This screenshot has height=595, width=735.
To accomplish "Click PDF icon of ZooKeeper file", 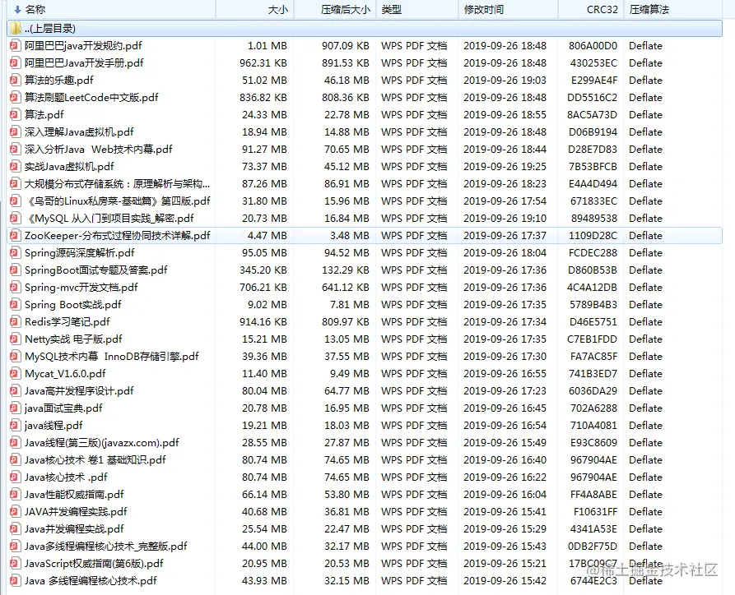I will [16, 236].
